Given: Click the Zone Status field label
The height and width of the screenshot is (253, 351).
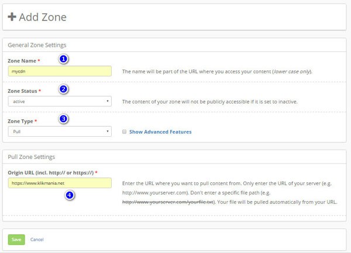Looking at the screenshot, I should 24,91.
